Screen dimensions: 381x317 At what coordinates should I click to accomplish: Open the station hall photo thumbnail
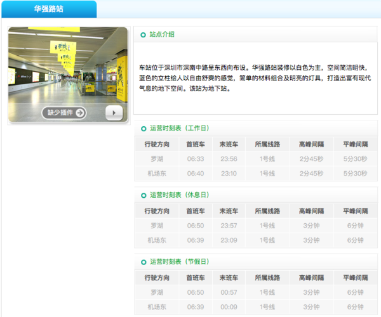pyautogui.click(x=68, y=74)
